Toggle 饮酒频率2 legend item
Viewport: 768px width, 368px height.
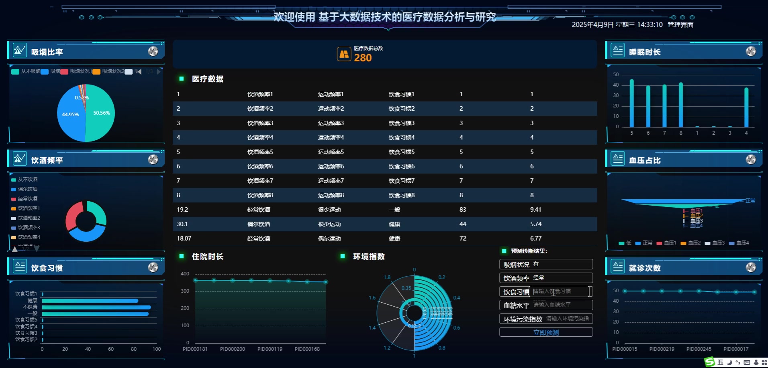coord(26,218)
